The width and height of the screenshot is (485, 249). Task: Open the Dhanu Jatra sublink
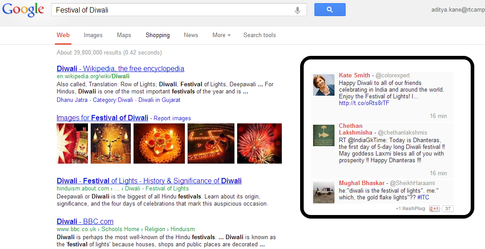click(x=72, y=100)
